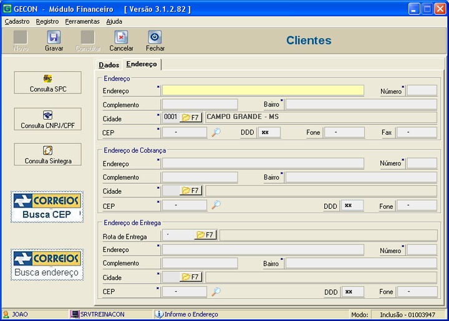Image resolution: width=449 pixels, height=321 pixels.
Task: Click the Gravar save icon
Action: click(54, 37)
